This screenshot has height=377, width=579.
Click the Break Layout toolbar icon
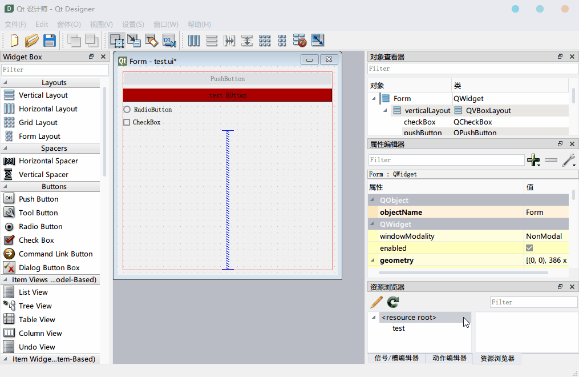300,41
